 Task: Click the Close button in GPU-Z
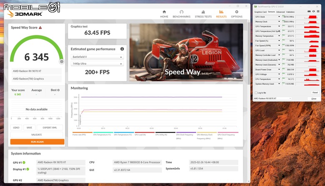pos(314,99)
